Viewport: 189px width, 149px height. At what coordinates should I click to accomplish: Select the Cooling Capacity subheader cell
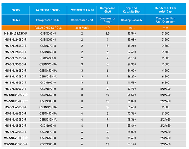tap(131, 20)
